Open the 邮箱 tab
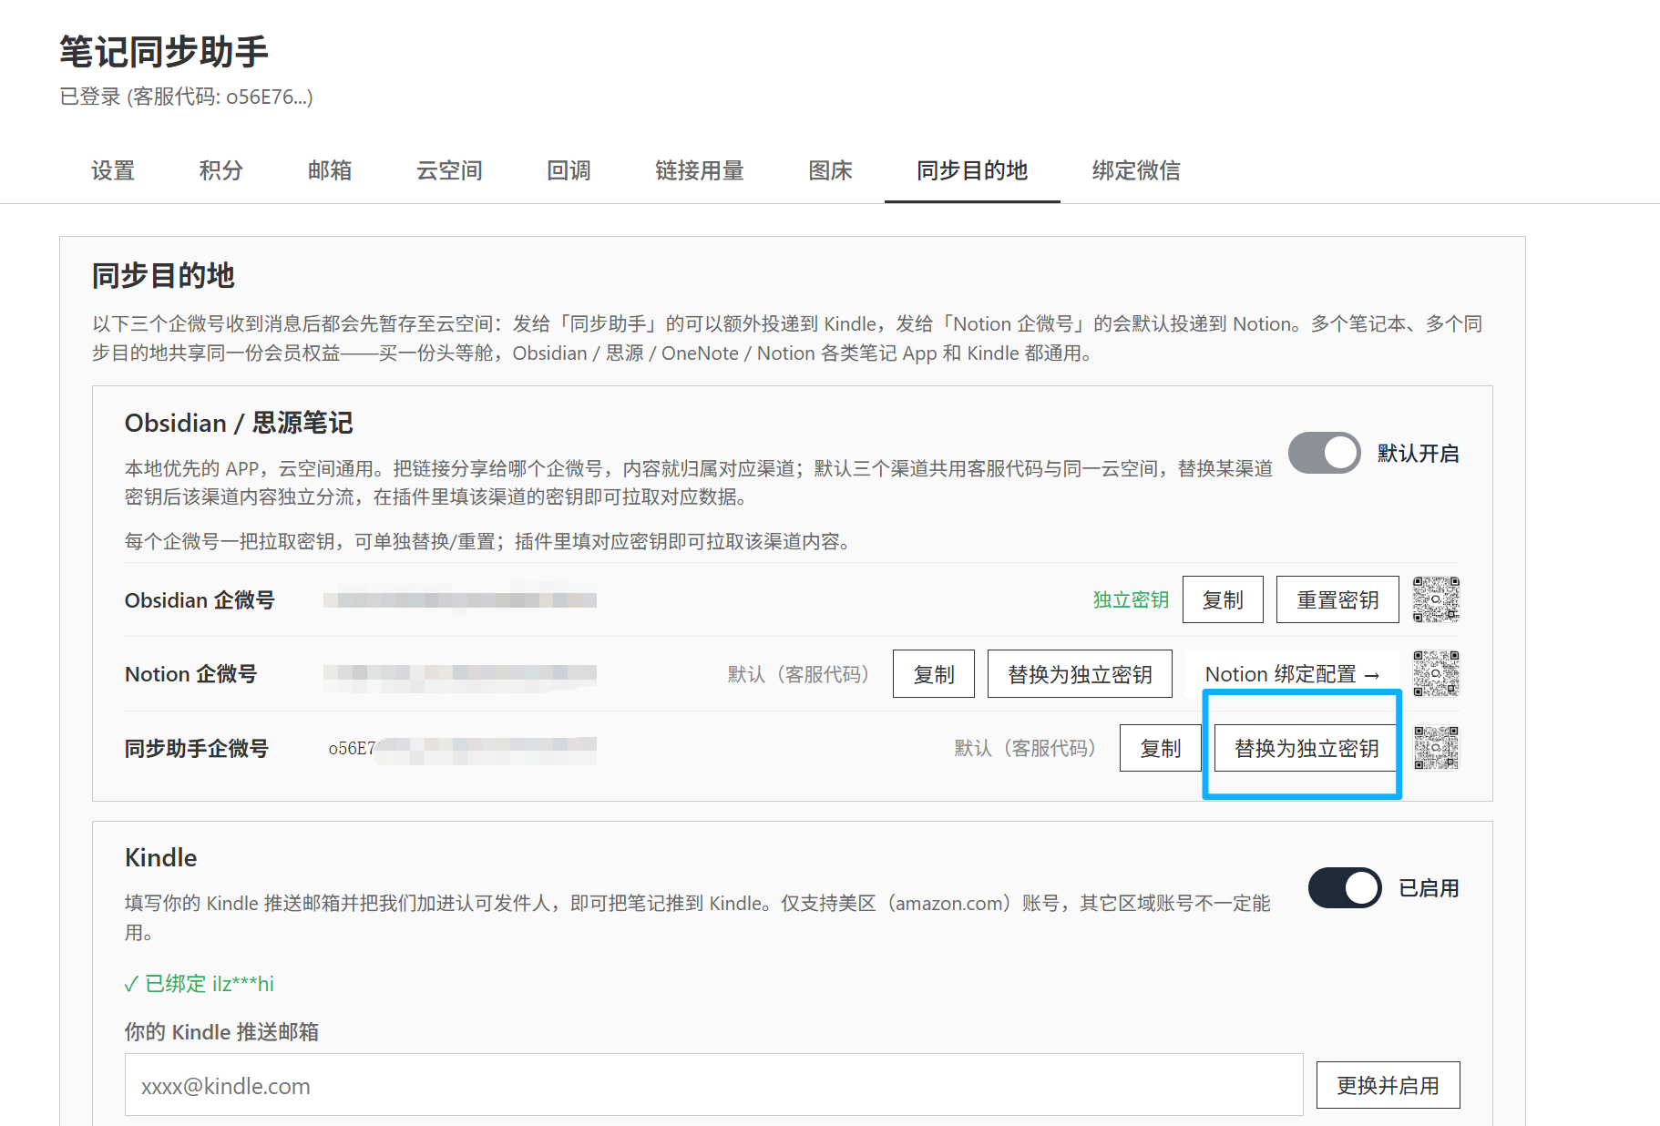This screenshot has height=1126, width=1660. tap(330, 170)
